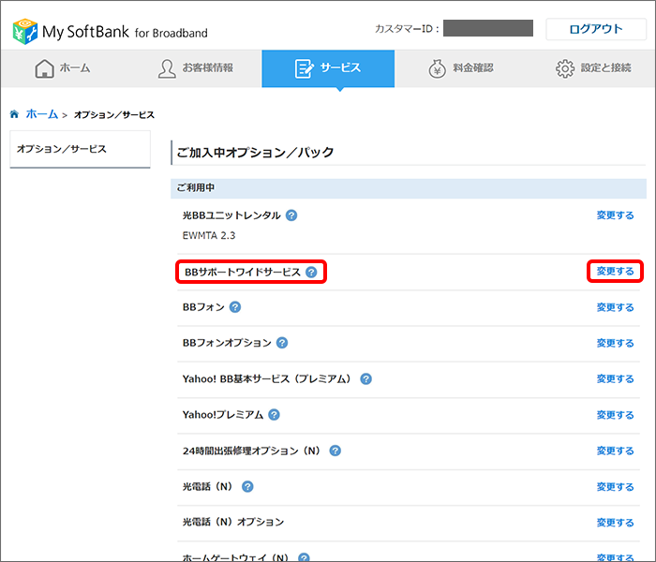Open the 設定と接続 tab
Screen dimensions: 656x562
point(593,68)
